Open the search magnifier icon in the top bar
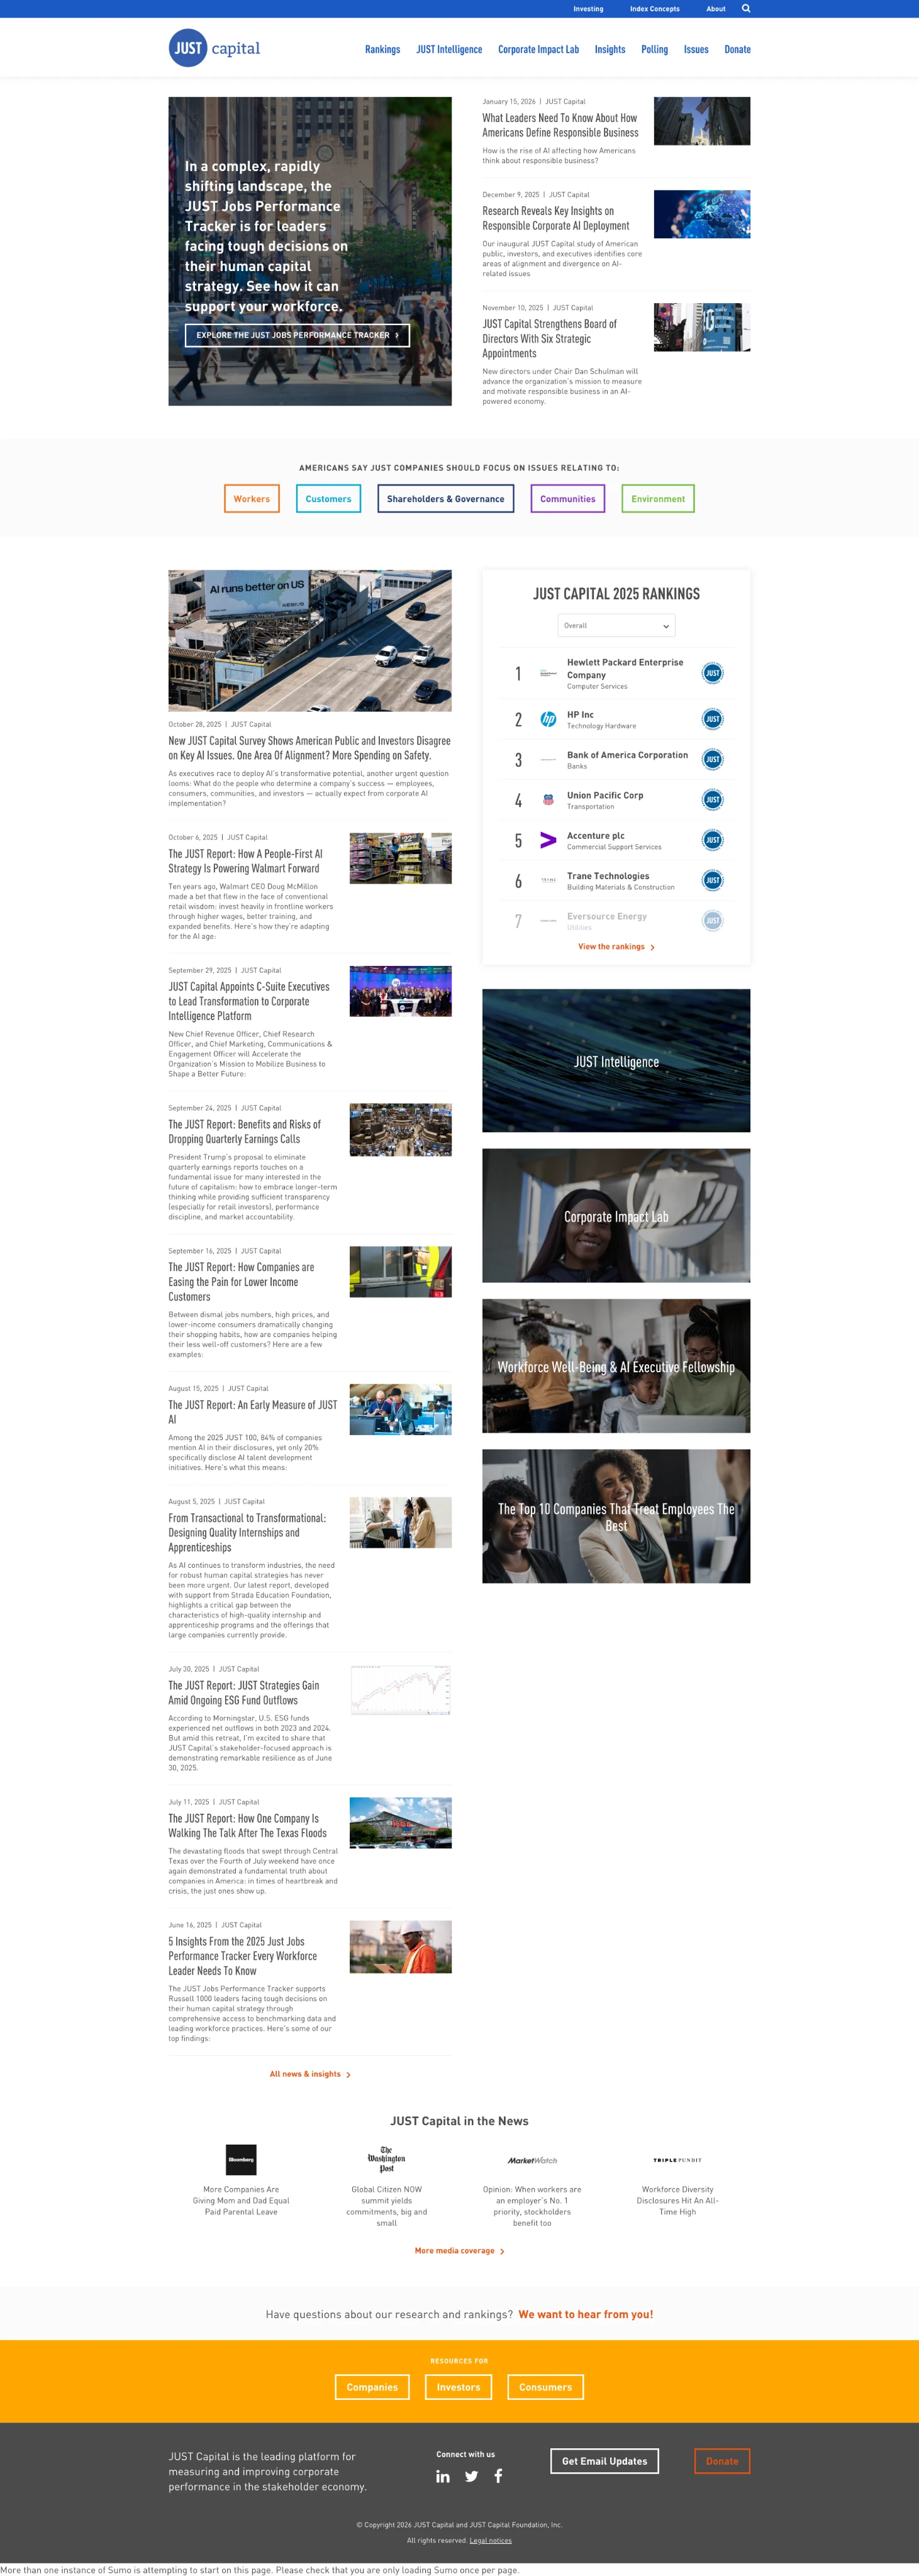 746,9
